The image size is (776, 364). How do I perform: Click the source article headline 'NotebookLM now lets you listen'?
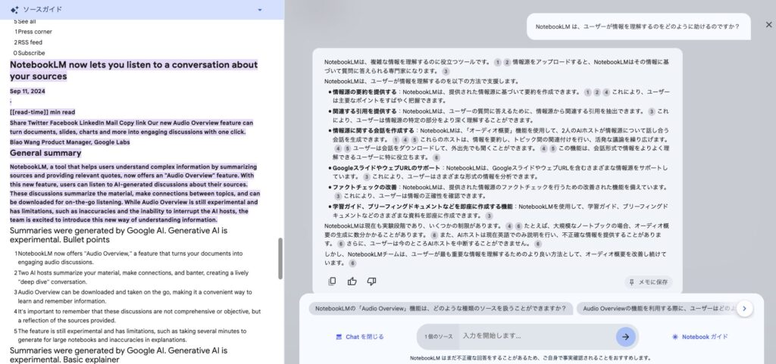click(133, 70)
